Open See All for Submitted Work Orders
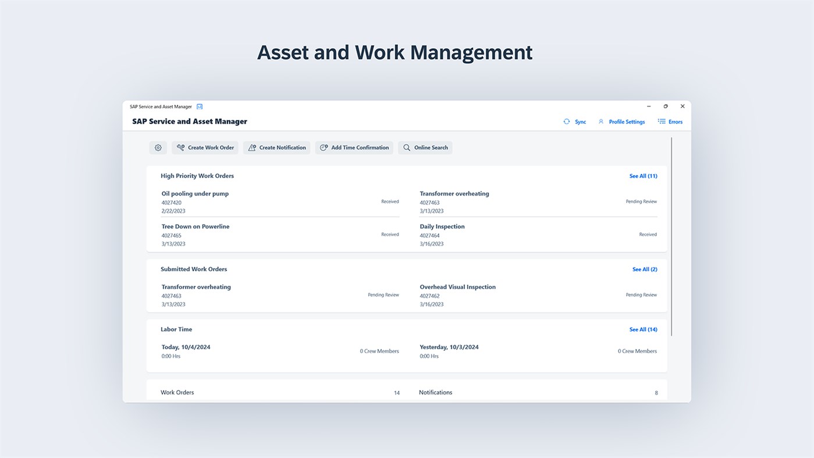 645,269
